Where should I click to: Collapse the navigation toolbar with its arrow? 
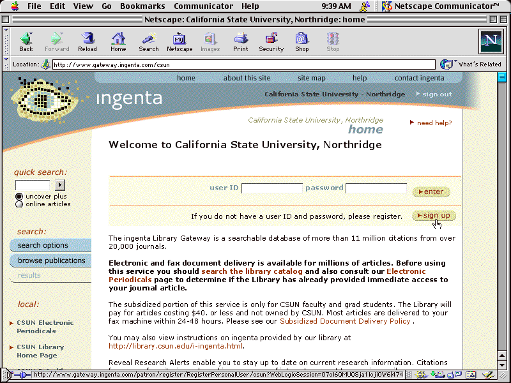click(6, 29)
